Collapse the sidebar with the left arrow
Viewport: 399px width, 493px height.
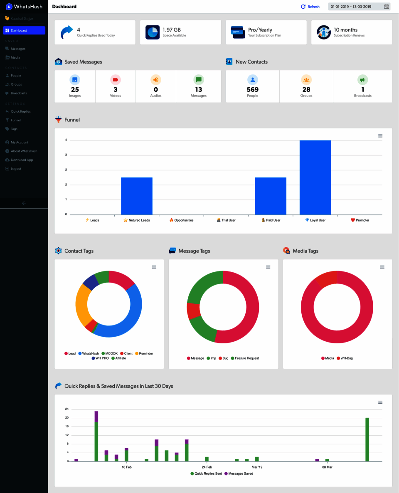pos(24,203)
